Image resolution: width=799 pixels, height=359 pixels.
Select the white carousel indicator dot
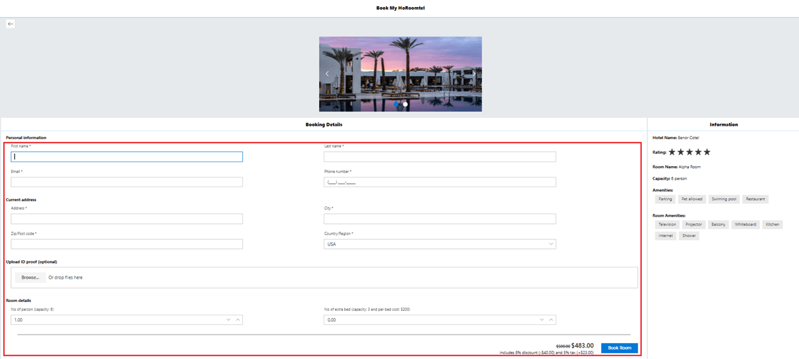(x=405, y=104)
